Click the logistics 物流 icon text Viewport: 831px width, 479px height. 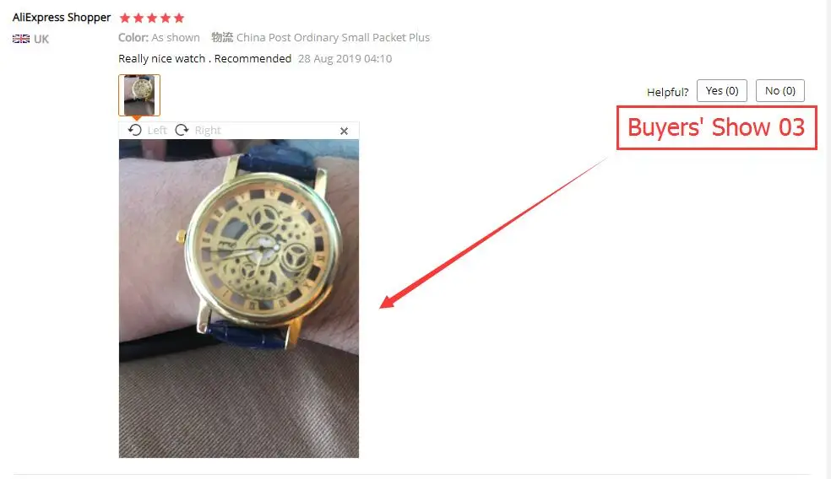(222, 37)
